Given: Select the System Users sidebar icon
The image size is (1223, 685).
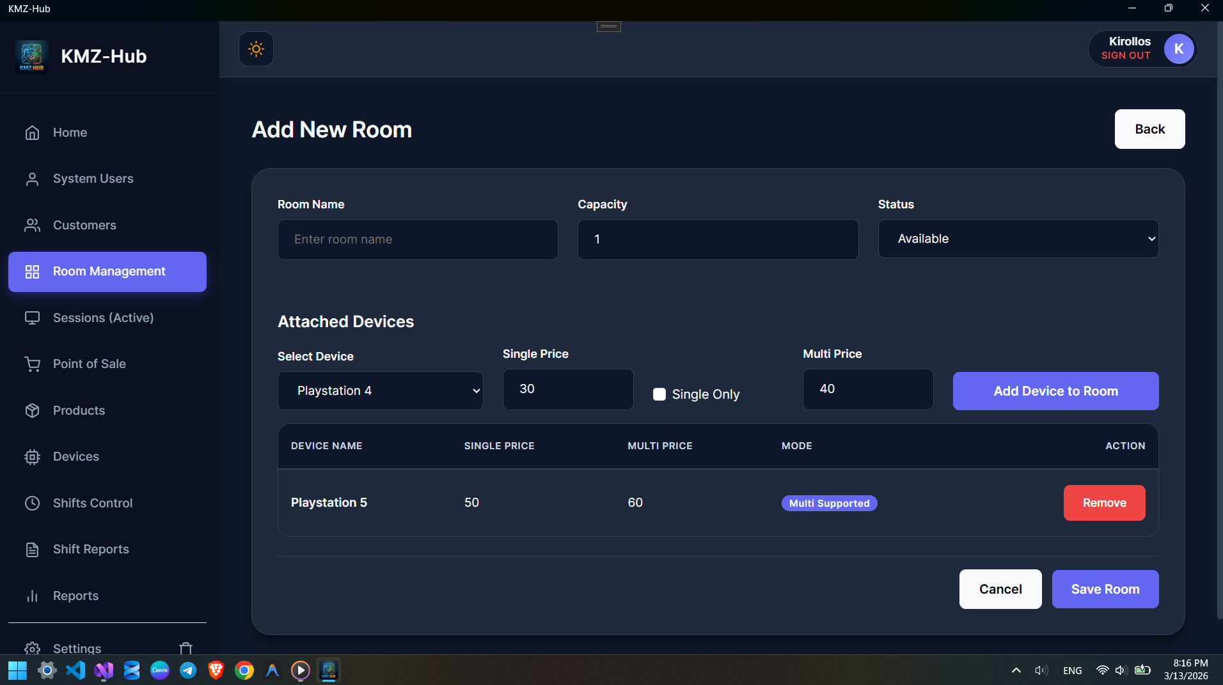Looking at the screenshot, I should point(32,179).
